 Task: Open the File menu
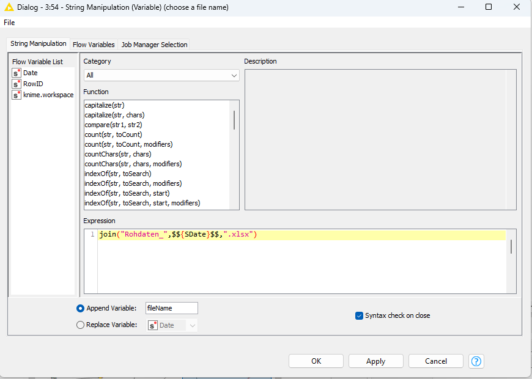tap(9, 23)
